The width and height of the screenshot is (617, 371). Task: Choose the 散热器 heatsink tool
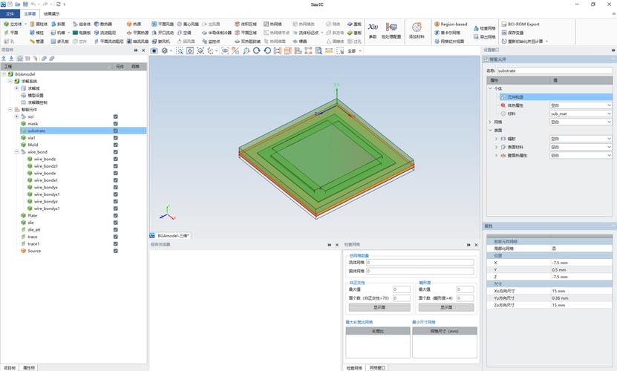(102, 24)
